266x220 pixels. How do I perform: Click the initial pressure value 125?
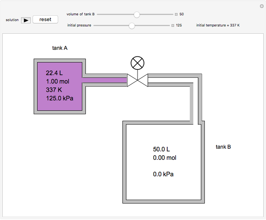pyautogui.click(x=179, y=26)
